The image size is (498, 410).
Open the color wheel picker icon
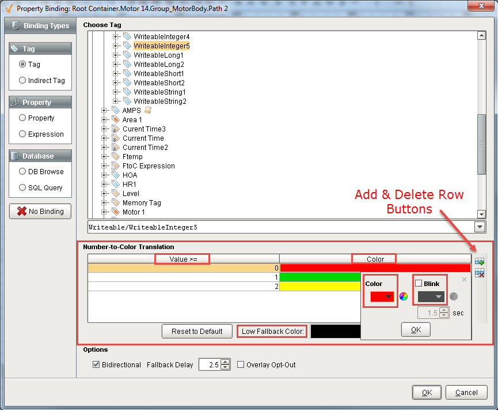tap(404, 296)
